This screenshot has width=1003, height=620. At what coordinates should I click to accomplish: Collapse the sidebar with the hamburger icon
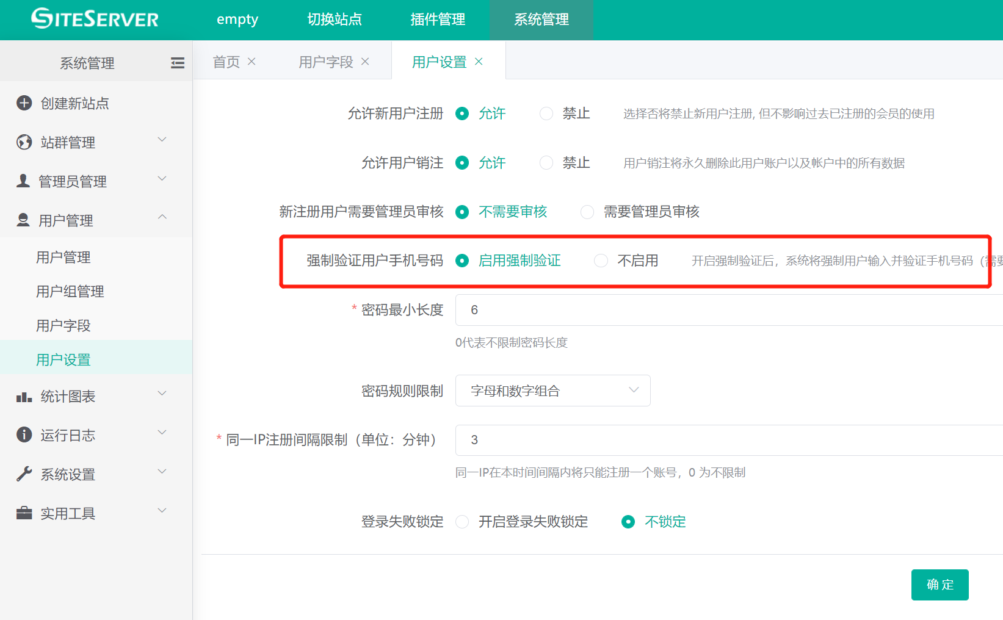[177, 63]
